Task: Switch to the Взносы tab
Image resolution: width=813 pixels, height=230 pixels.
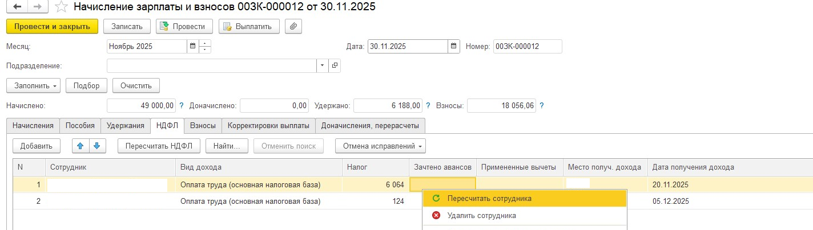Action: point(203,125)
